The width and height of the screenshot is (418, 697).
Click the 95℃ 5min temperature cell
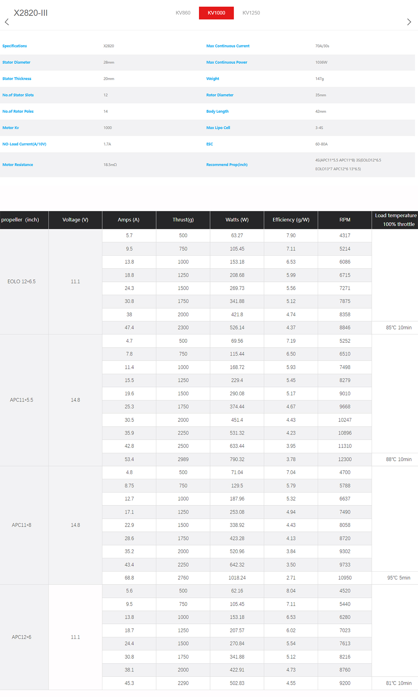click(x=398, y=578)
